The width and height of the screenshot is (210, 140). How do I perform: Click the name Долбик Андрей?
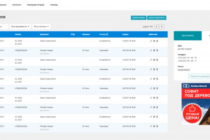click(185, 49)
